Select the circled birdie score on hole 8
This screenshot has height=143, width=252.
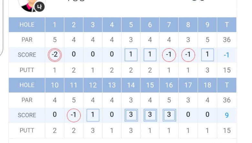[x=188, y=55]
